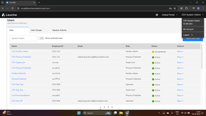Open the notification bell in taskbar
Viewport: 206px width, 116px height.
(202, 113)
